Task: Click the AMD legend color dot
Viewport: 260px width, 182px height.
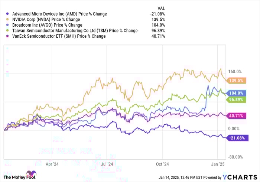Action: click(x=5, y=14)
